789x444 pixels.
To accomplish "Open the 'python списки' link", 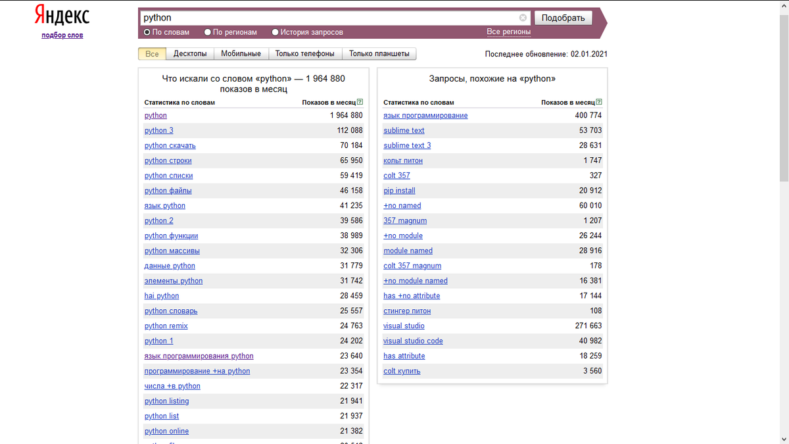I will pos(169,176).
